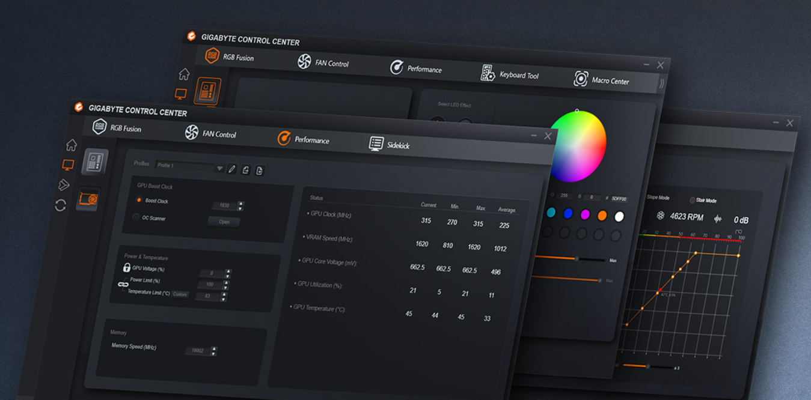Open the Macro Center tab in back window
The image size is (811, 400).
tap(601, 79)
